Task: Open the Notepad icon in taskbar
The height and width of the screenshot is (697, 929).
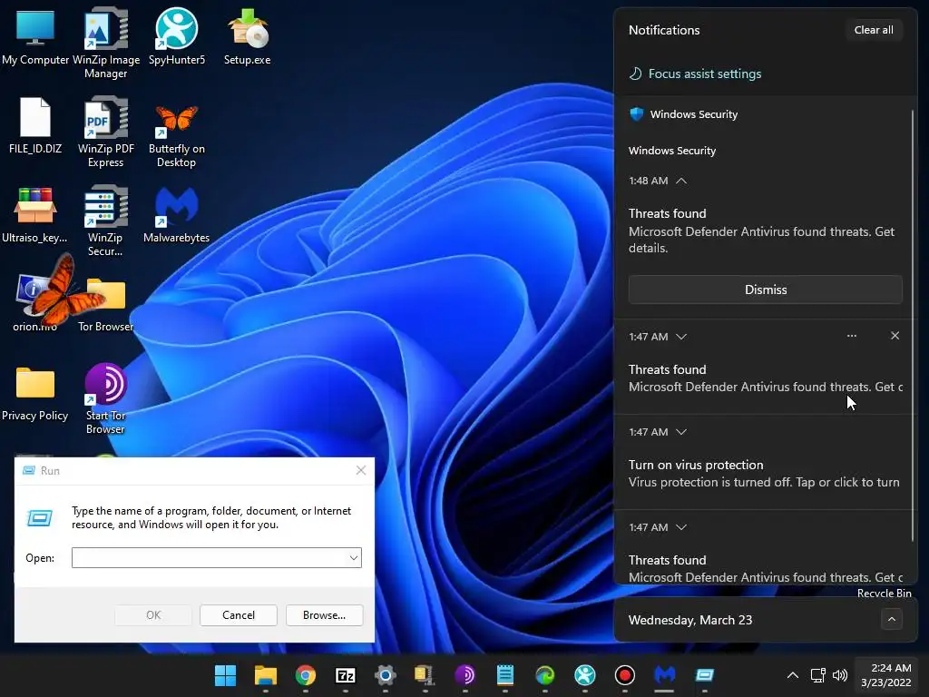Action: 504,675
